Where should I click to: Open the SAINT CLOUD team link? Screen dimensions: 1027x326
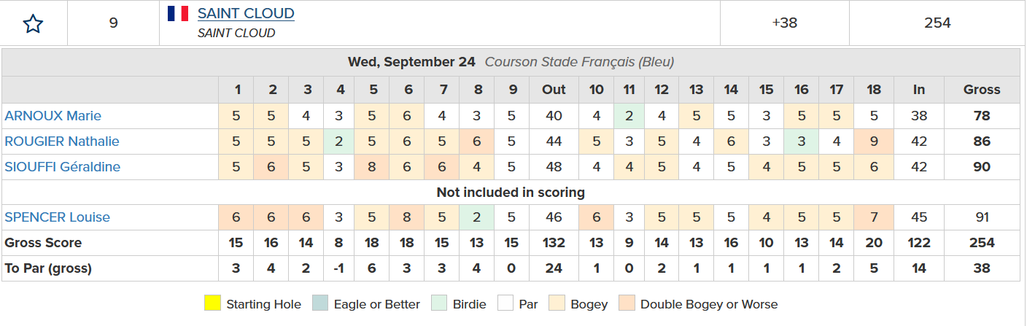[x=246, y=13]
